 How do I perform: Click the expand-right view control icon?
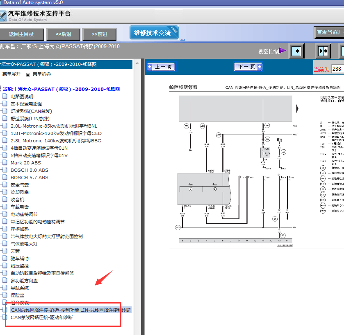tap(297, 51)
